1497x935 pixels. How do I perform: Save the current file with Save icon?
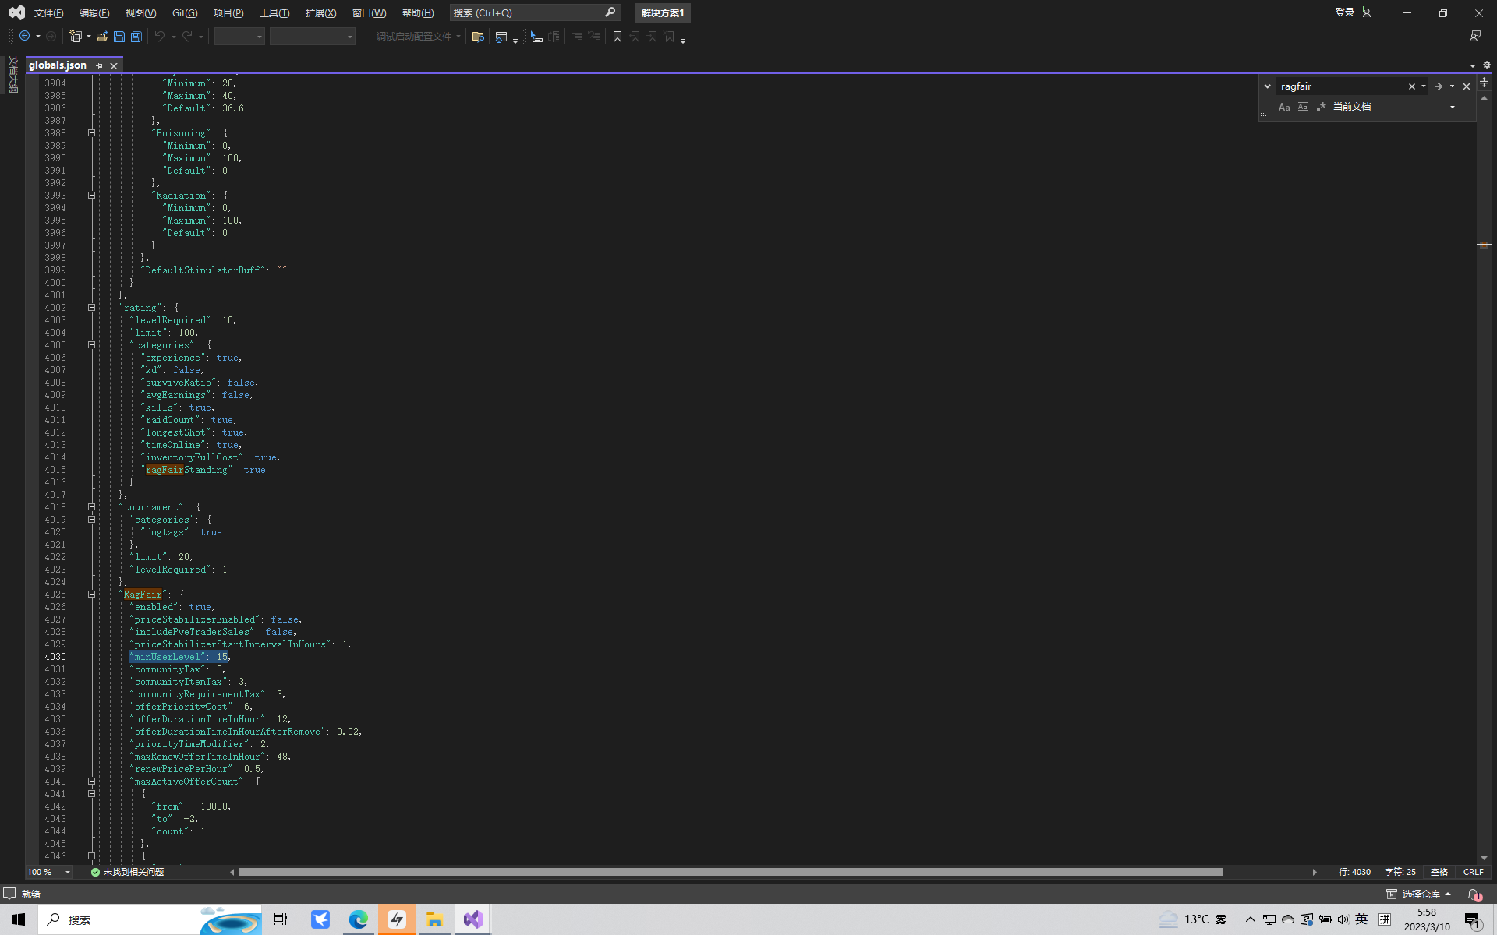coord(119,37)
